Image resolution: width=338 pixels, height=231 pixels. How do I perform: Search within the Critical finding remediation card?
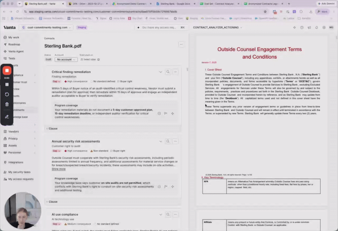168,72
